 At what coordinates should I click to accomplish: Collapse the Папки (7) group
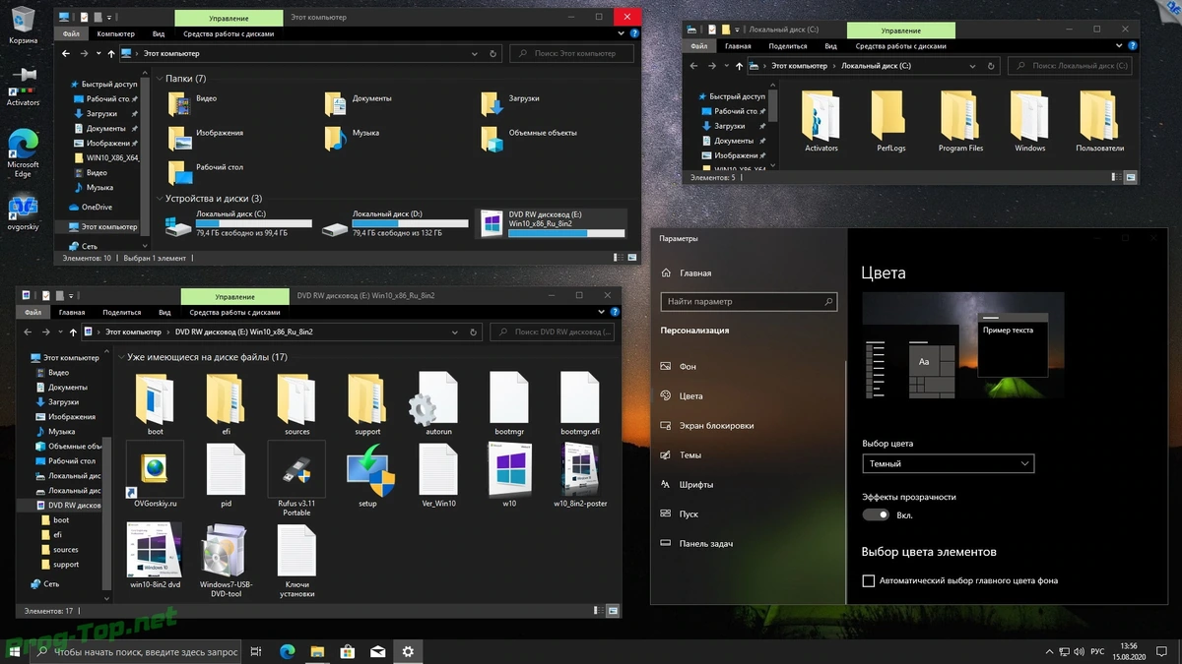click(159, 79)
